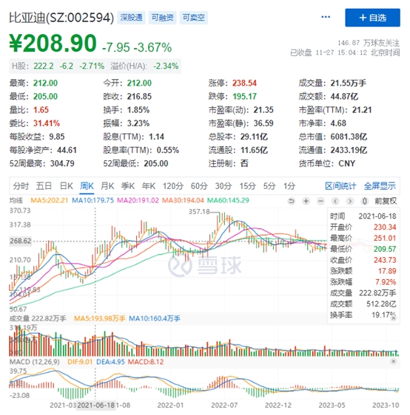Open the 前复权 adjustment dropdown
Screen dimensions: 410x415
point(386,201)
